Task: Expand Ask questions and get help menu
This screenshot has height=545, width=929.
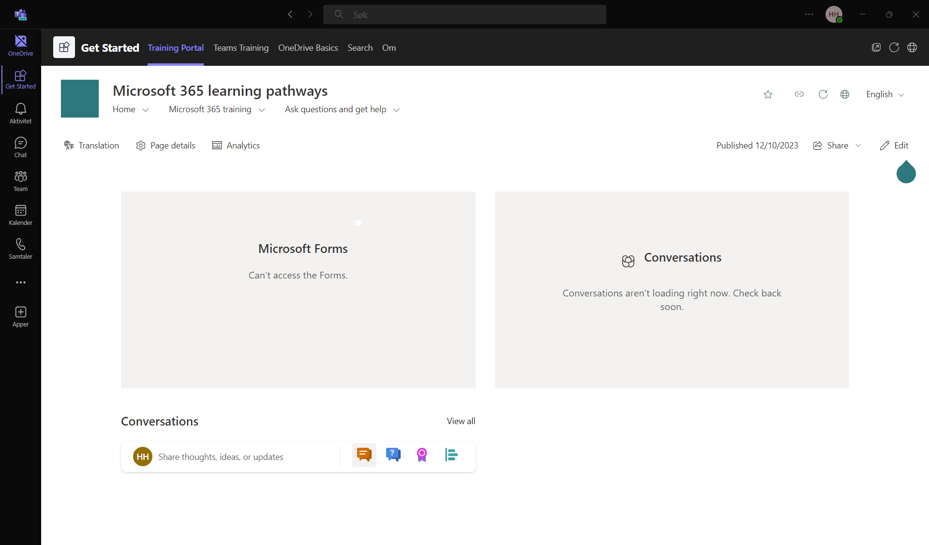Action: (342, 109)
